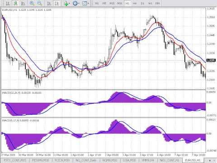
Task: Open the periods clock button
Action: pos(75,3)
